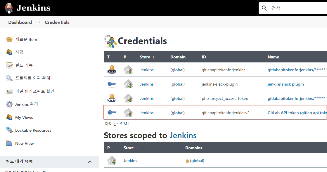Image resolution: width=327 pixels, height=172 pixels.
Task: Focus the 검색 search input field
Action: point(293,8)
